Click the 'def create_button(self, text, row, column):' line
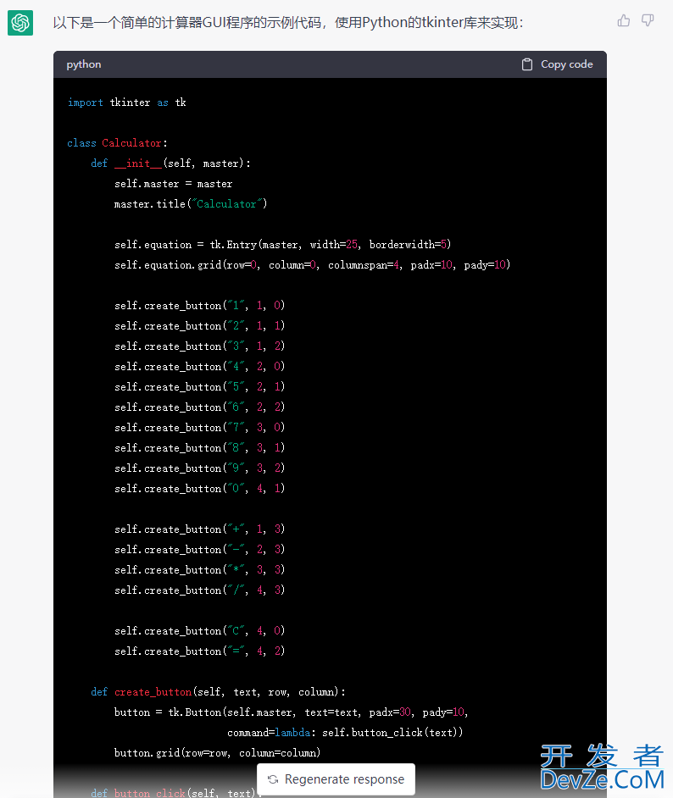Viewport: 673px width, 798px height. [219, 692]
